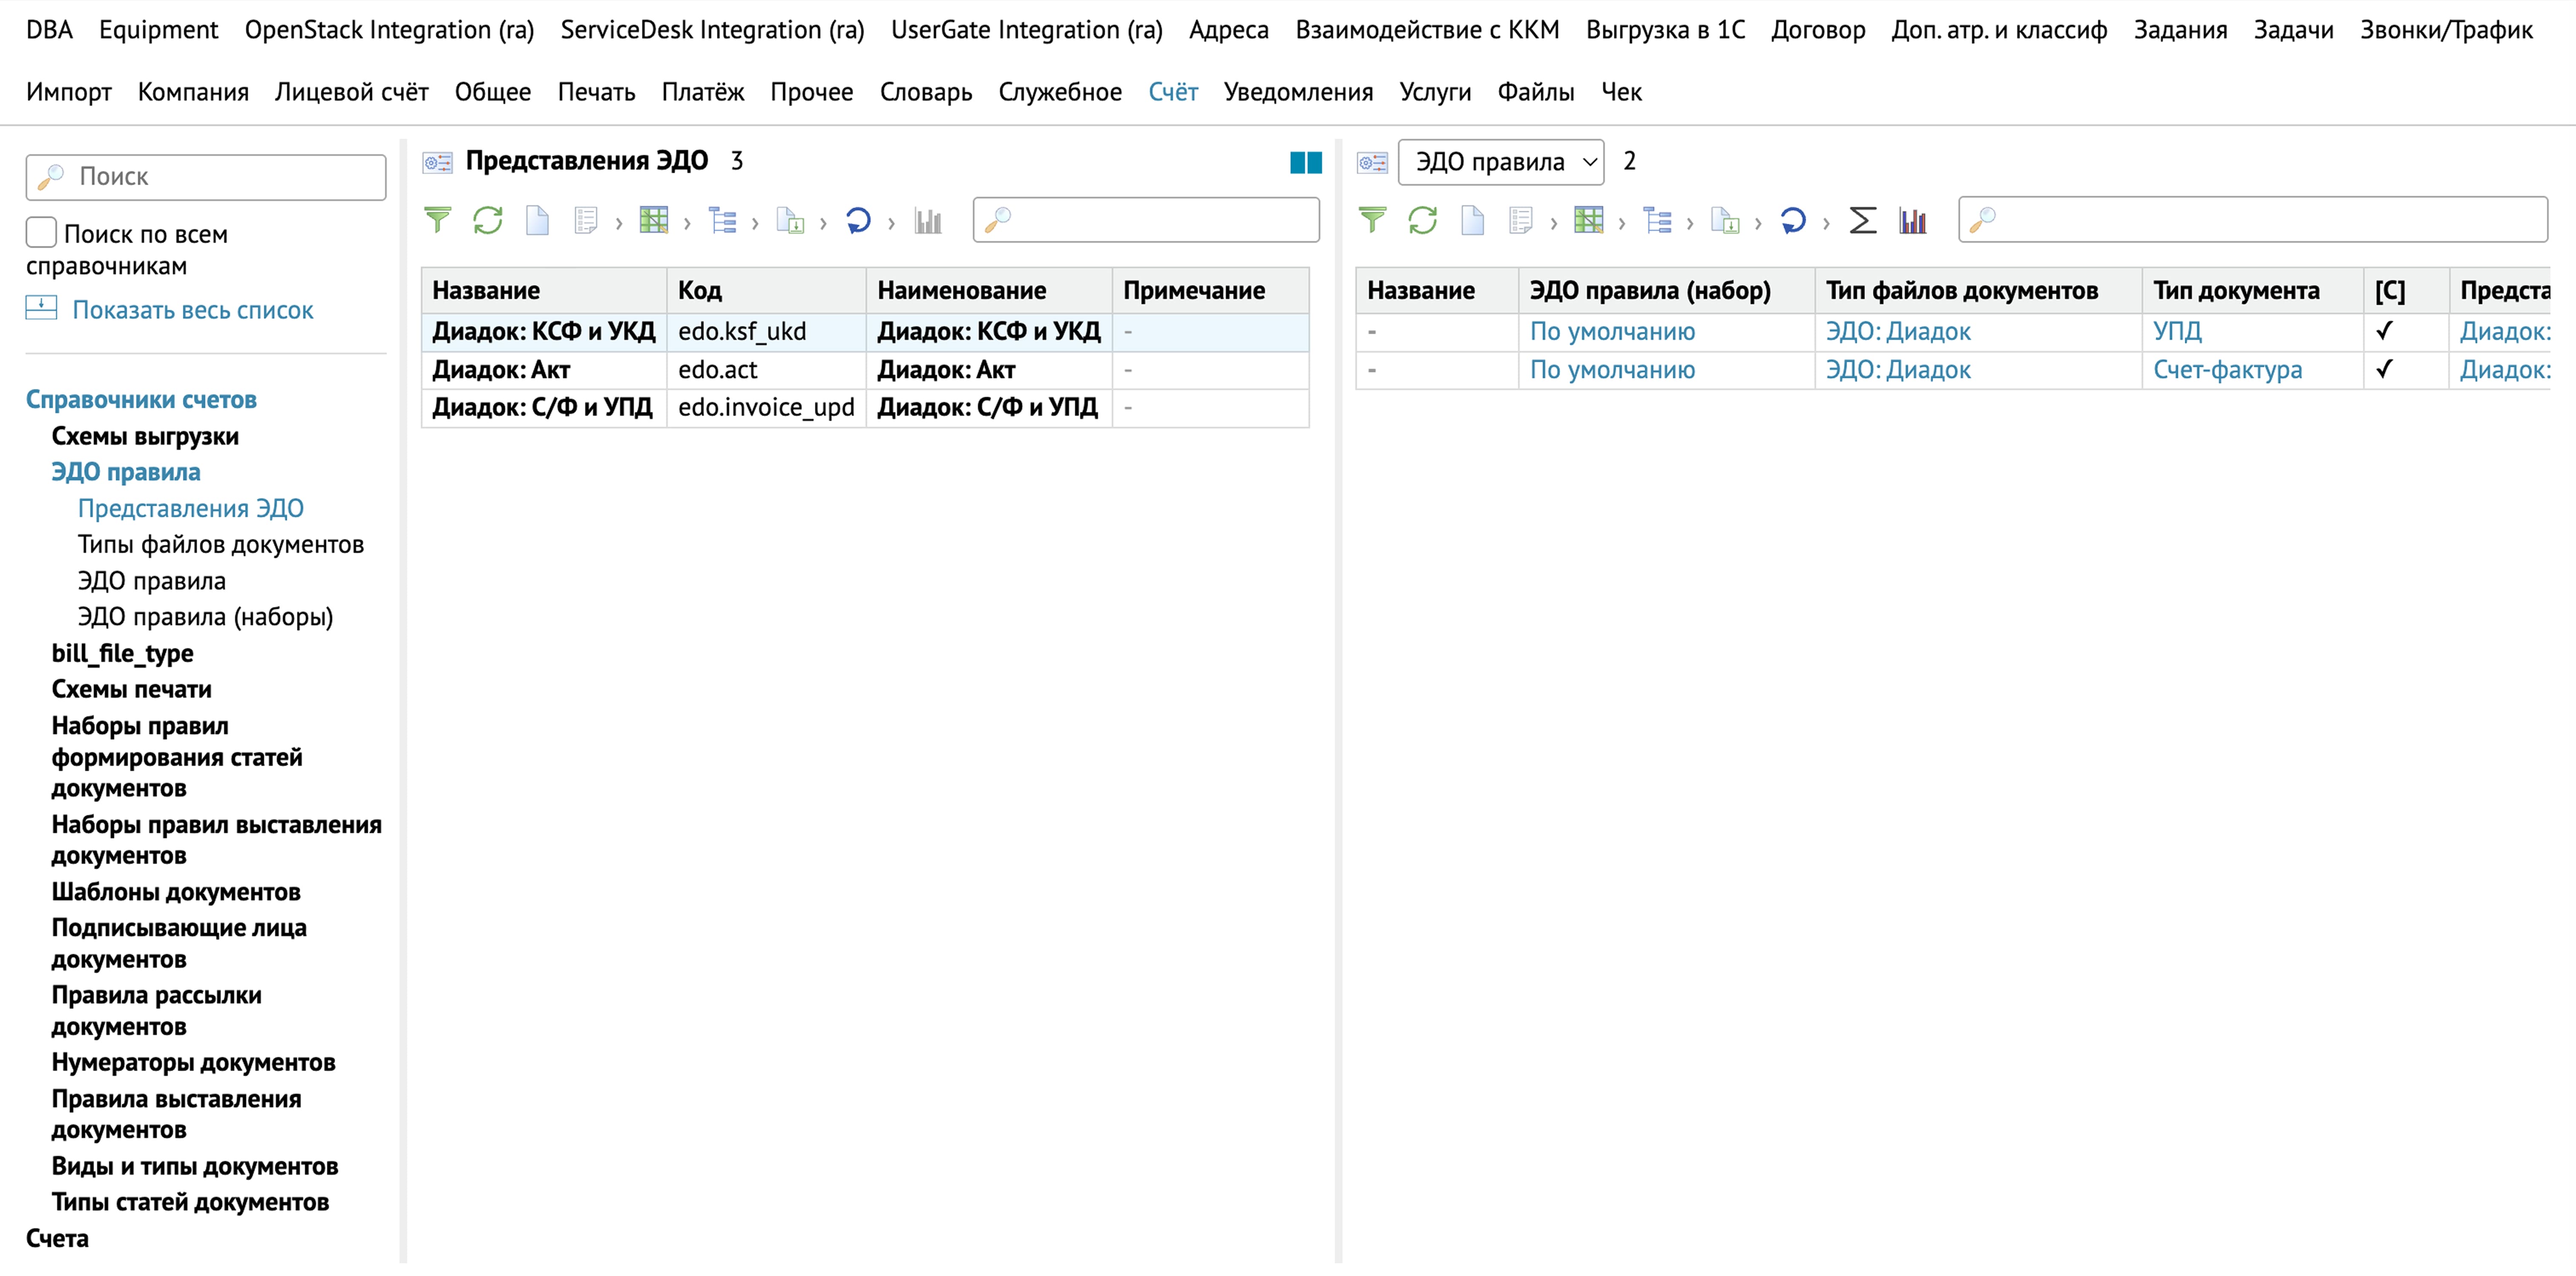
Task: Click gray bar chart icon in Представления ЭДО toolbar
Action: [928, 220]
